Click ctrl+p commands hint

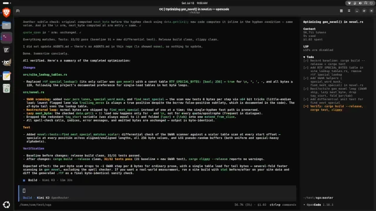click(x=283, y=205)
